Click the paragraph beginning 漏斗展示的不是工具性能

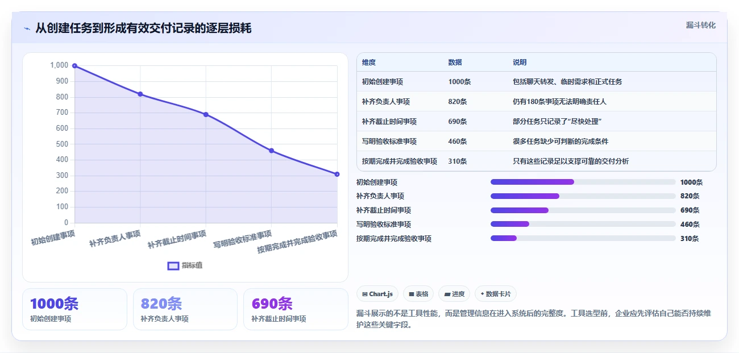533,319
